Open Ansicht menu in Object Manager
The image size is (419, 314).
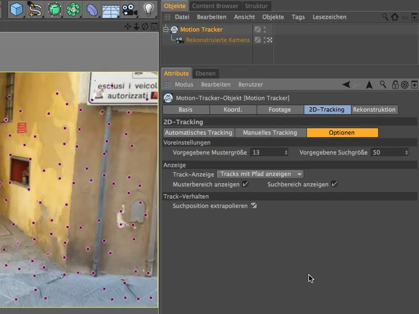coord(244,17)
